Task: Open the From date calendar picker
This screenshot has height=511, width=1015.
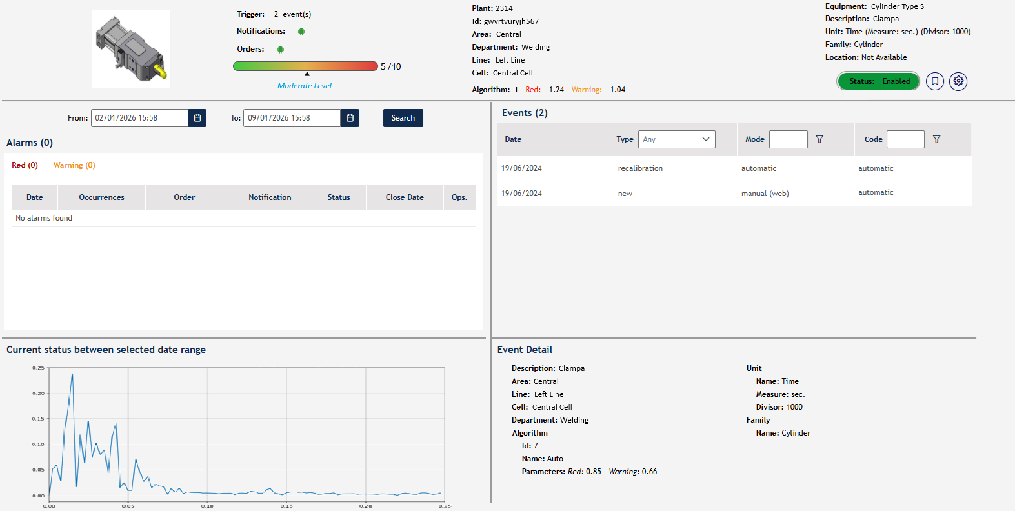Action: click(x=197, y=118)
